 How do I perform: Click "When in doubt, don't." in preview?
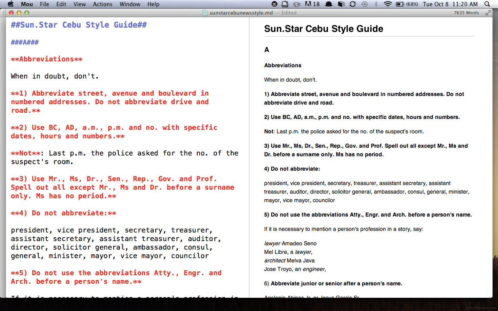pyautogui.click(x=290, y=80)
